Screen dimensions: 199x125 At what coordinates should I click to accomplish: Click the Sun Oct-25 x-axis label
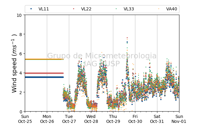pyautogui.click(x=25, y=119)
